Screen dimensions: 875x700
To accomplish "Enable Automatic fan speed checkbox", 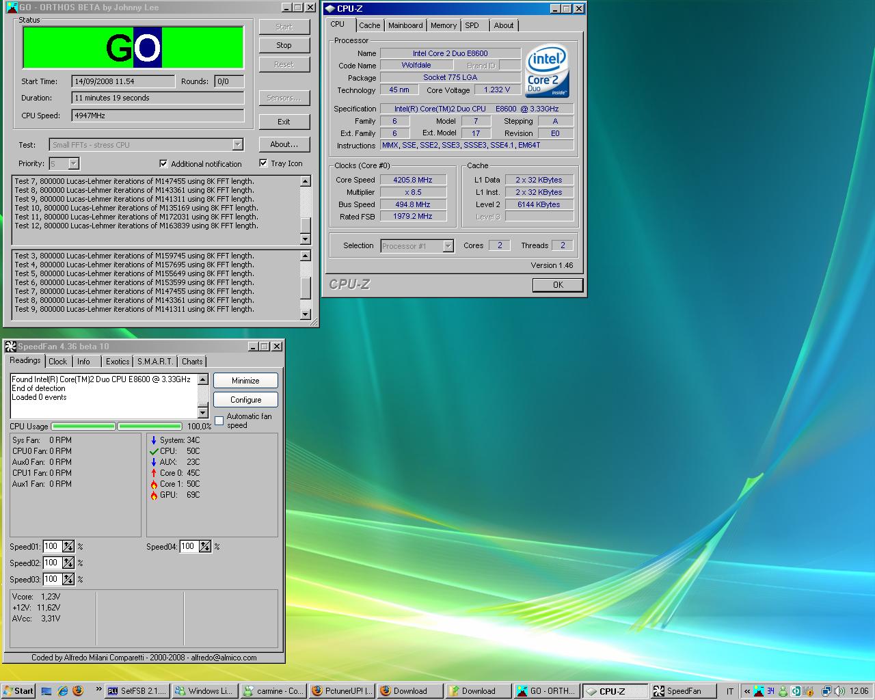I will tap(219, 420).
